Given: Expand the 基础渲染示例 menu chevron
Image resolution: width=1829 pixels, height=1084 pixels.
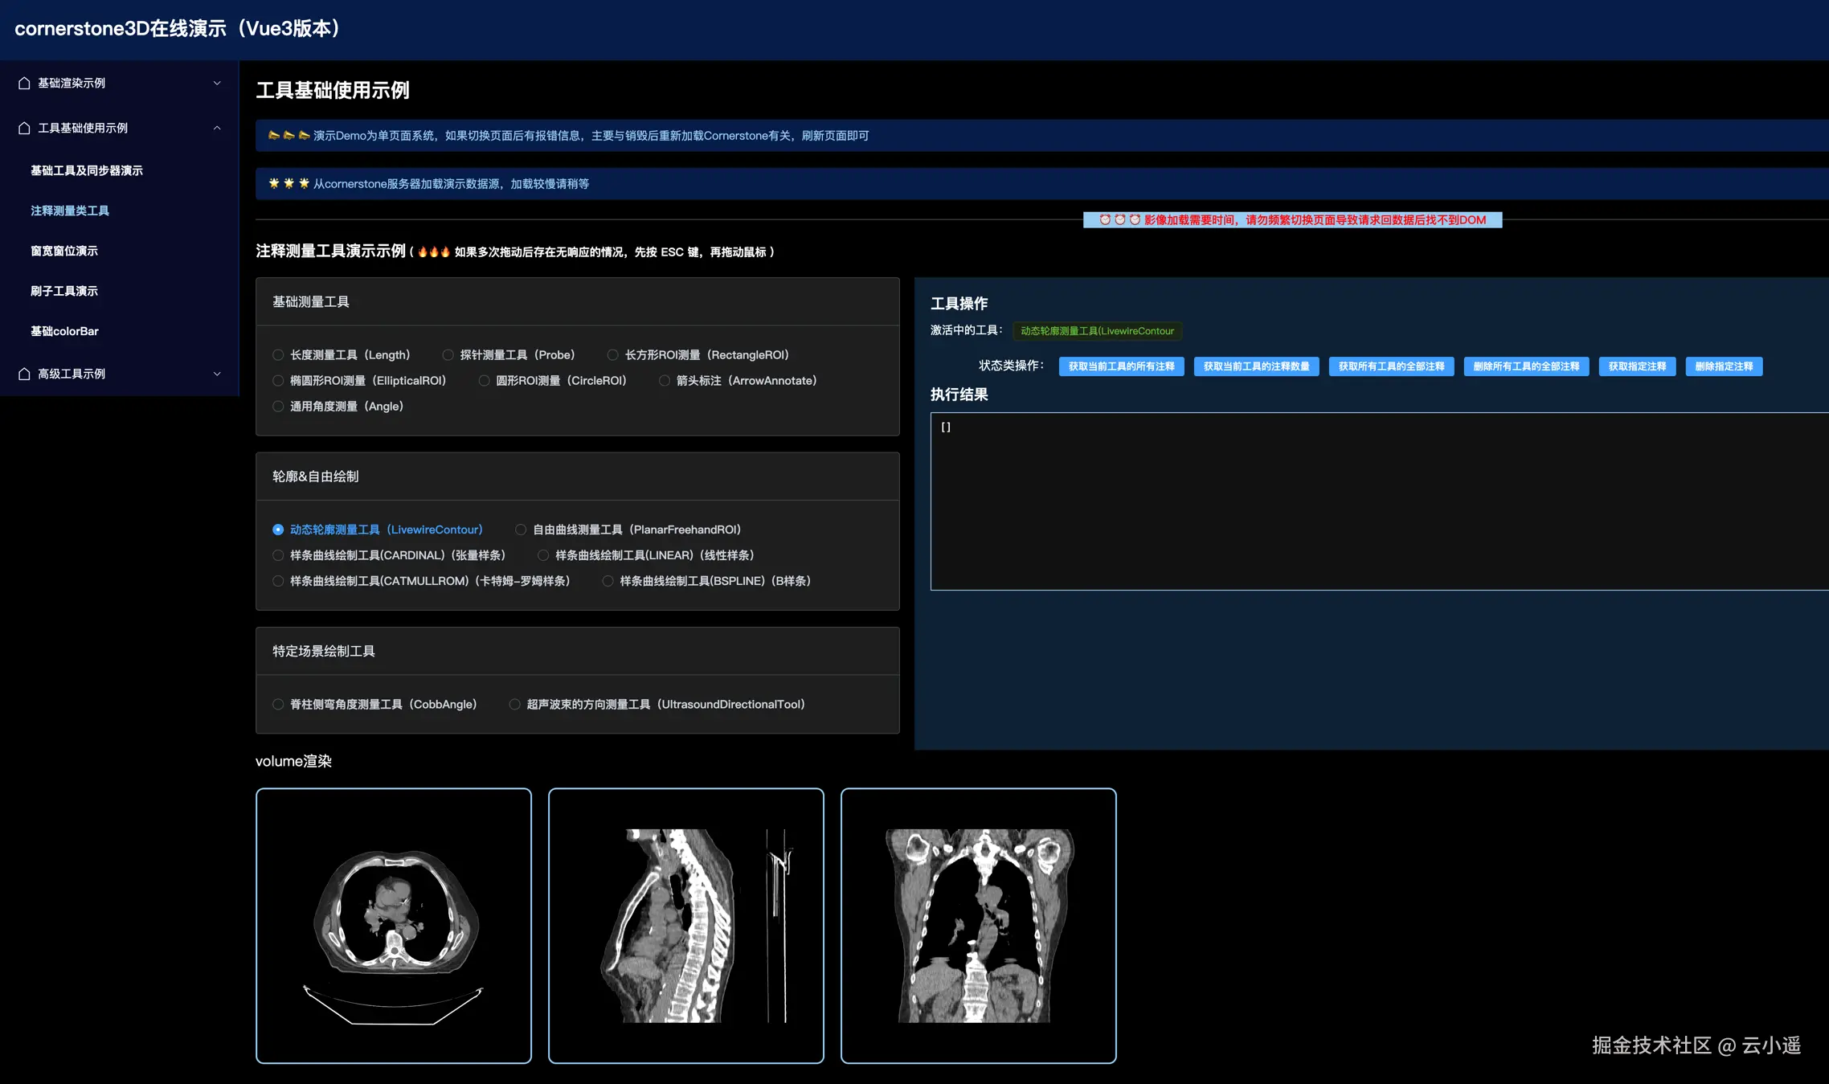Looking at the screenshot, I should click(x=217, y=83).
